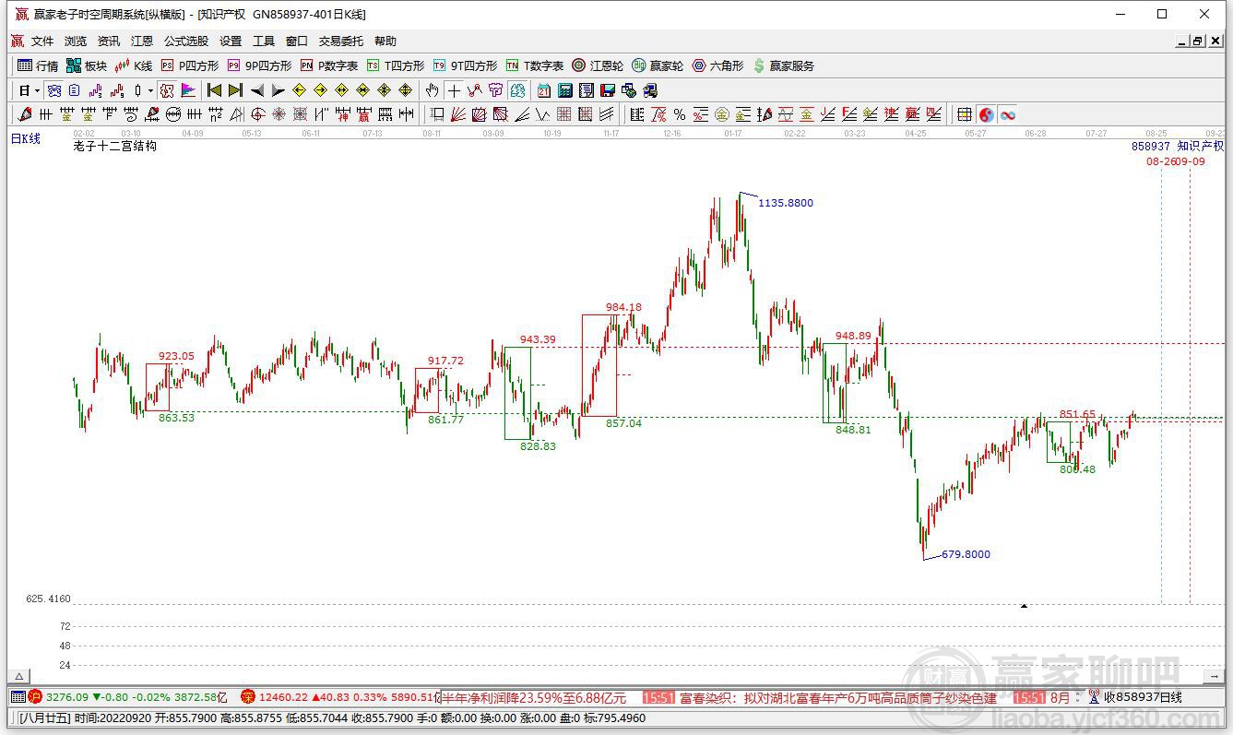Click the red 赢 character toolbar icon
Viewport: 1233px width, 735px height.
click(364, 114)
